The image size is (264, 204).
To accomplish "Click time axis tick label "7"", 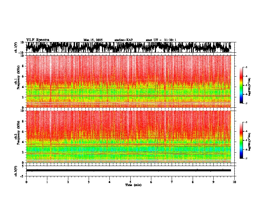I will (172, 182).
